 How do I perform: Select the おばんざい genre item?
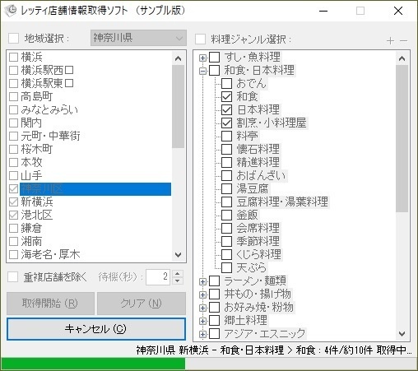[x=261, y=175]
